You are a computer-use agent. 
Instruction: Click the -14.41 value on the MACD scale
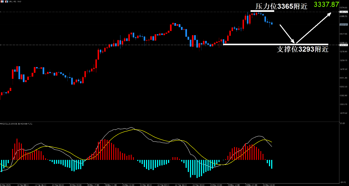click(x=343, y=182)
